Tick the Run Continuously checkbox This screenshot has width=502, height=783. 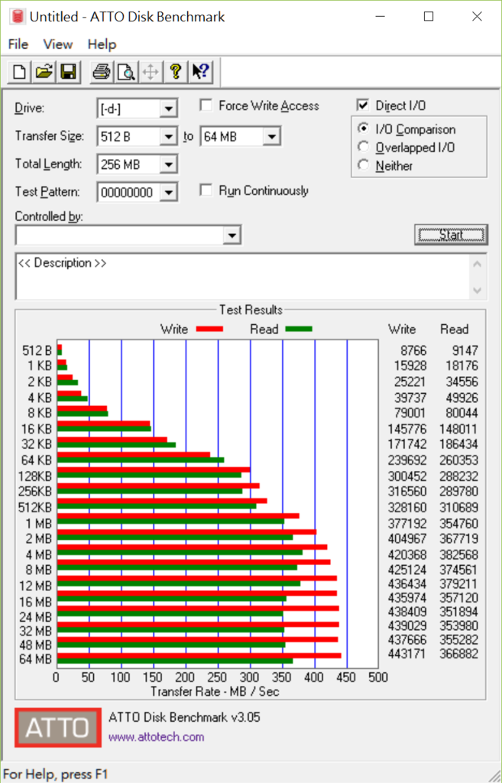point(206,190)
